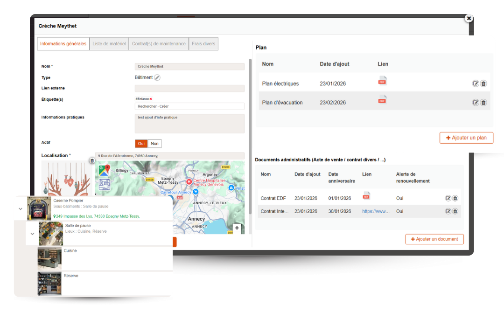Click the Ajouter un document button
504x312 pixels.
tap(434, 239)
